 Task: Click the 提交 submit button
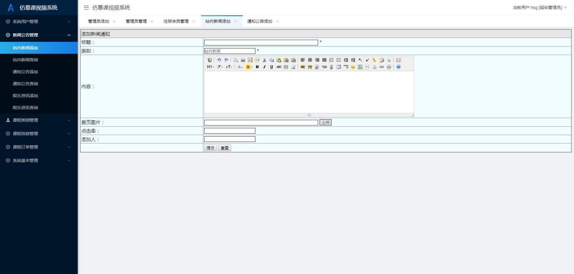point(211,148)
